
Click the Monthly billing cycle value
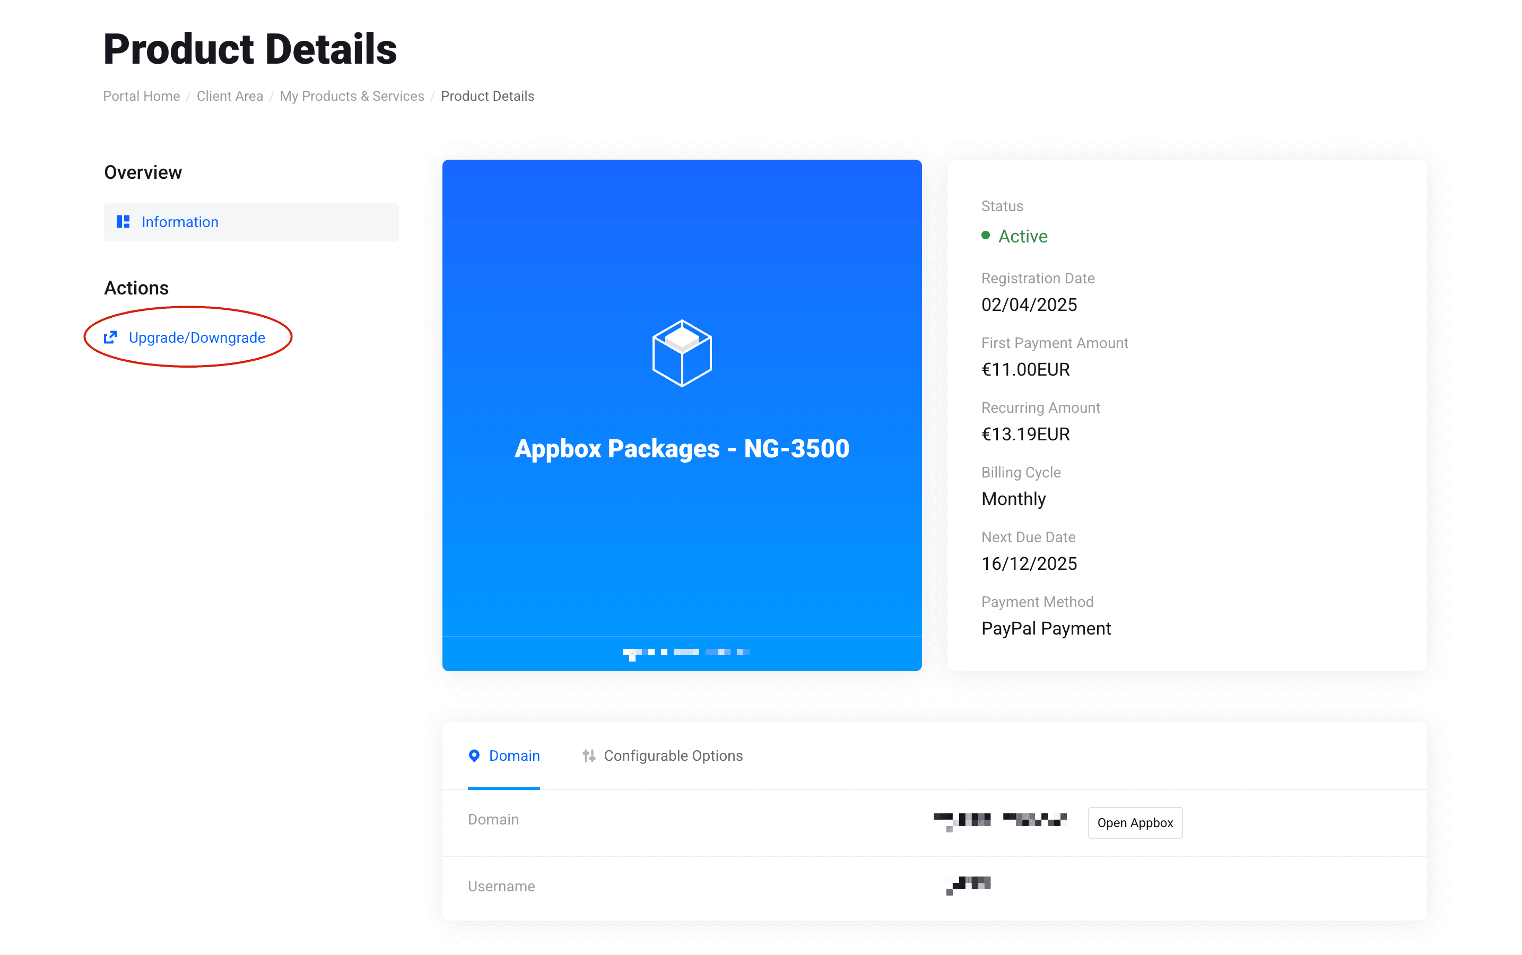(1013, 499)
